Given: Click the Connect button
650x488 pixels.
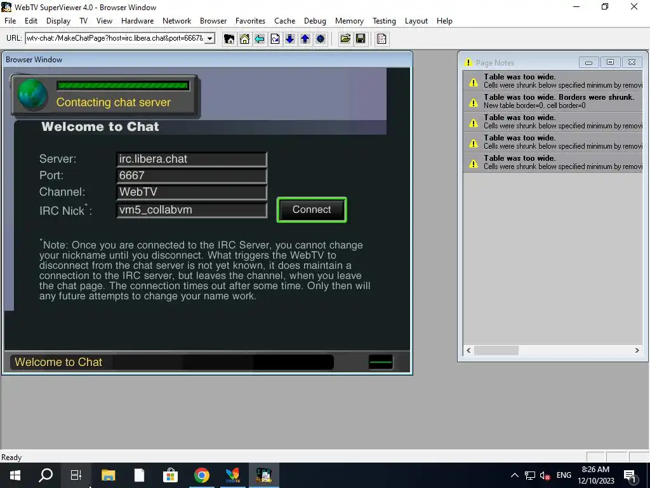Looking at the screenshot, I should [312, 210].
